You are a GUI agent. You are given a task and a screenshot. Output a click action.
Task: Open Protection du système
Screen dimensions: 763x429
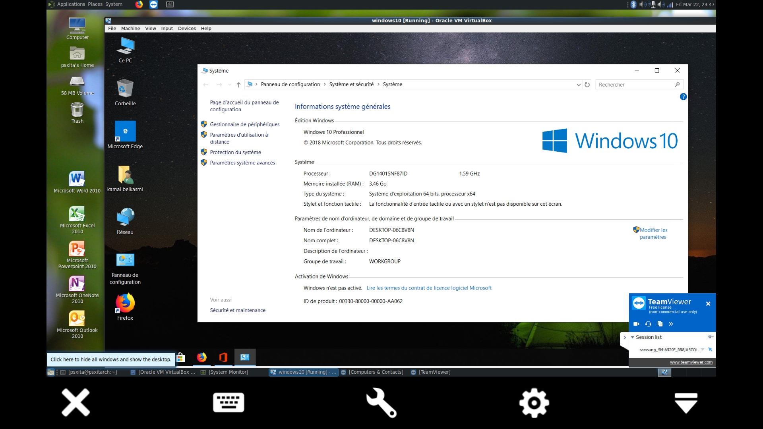coord(235,152)
